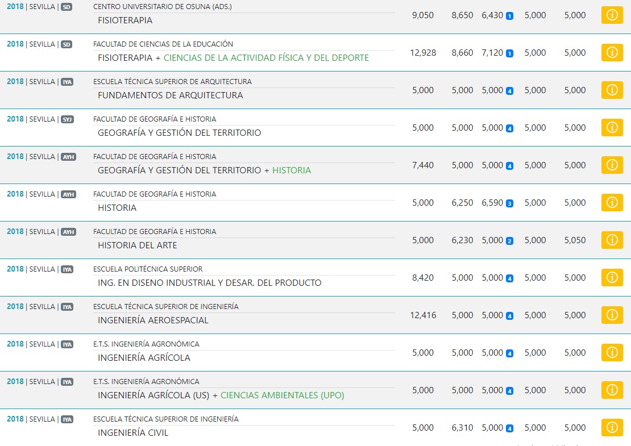The width and height of the screenshot is (631, 446).
Task: Click AYH tag on Historia del Arte row
Action: (x=68, y=232)
